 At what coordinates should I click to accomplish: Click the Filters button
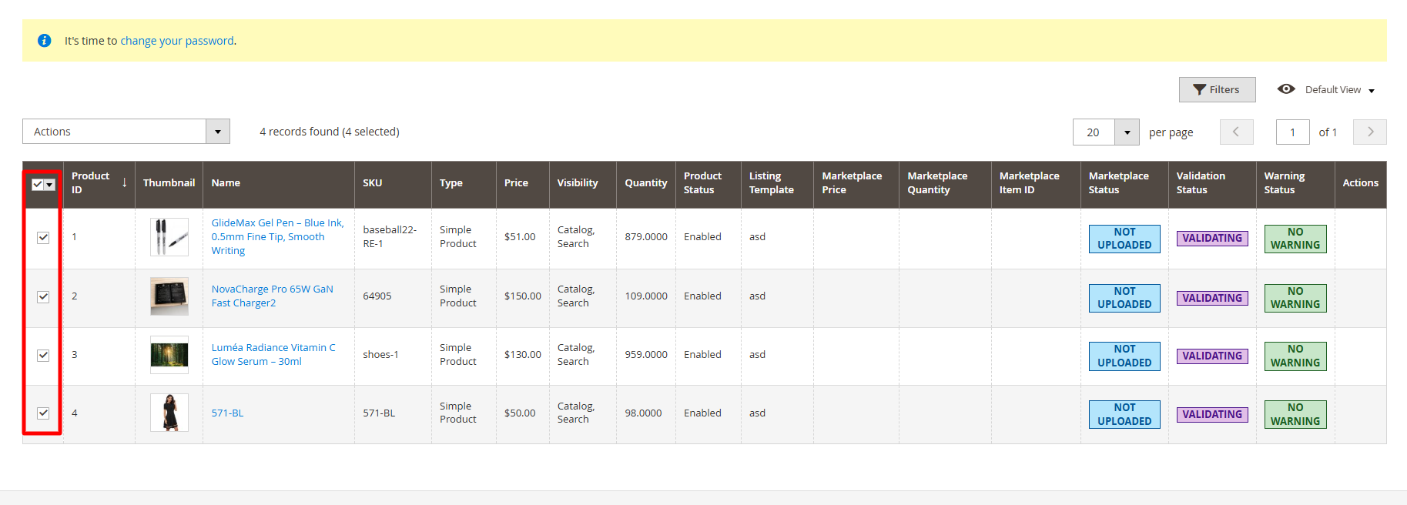coord(1217,89)
